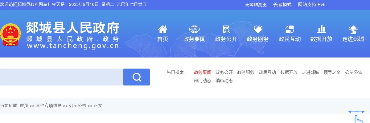Open the 数据开放 bar chart icon
Viewport: 370px width, 123px height.
click(x=322, y=29)
